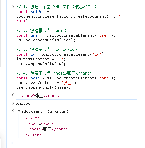This screenshot has width=145, height=148.
Task: Collapse the #document tree node
Action: click(x=19, y=111)
